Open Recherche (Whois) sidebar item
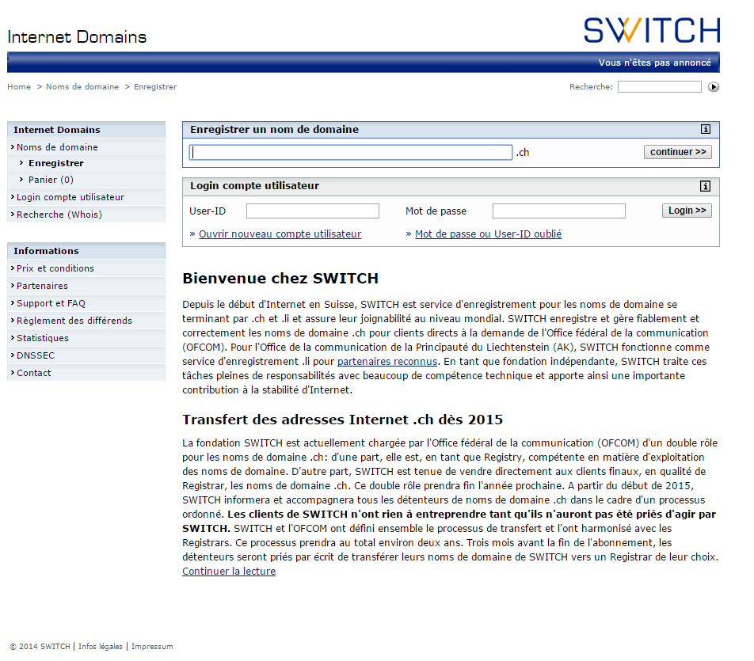Viewport: 754px width, 661px height. click(86, 215)
